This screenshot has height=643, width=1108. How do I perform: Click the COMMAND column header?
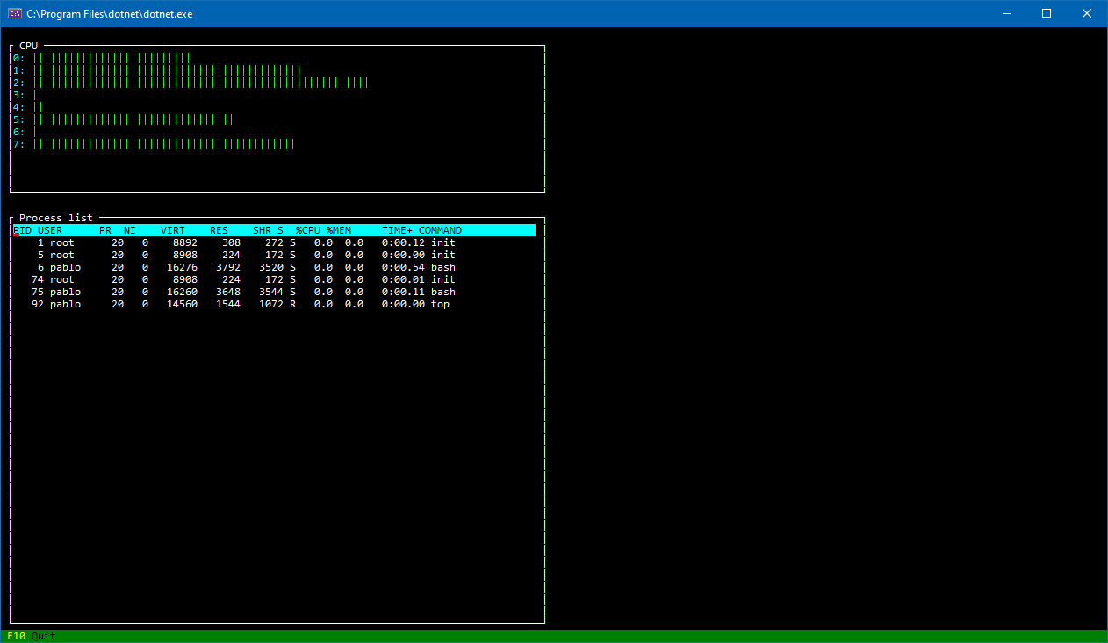click(x=440, y=230)
